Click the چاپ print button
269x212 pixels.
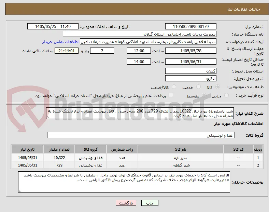tap(150, 203)
